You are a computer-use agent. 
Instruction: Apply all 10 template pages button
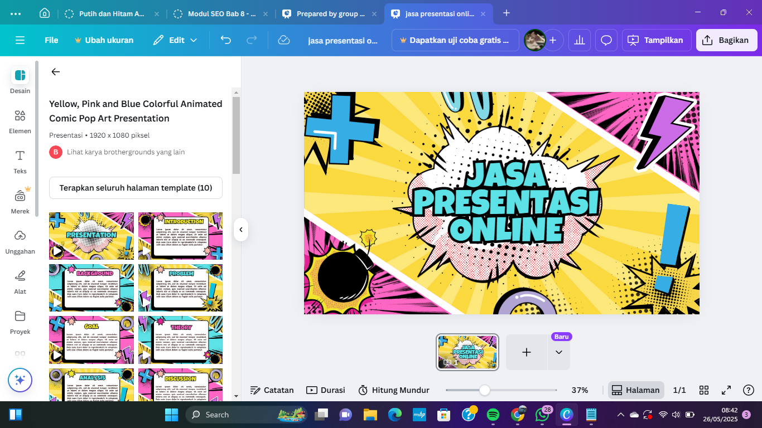136,188
